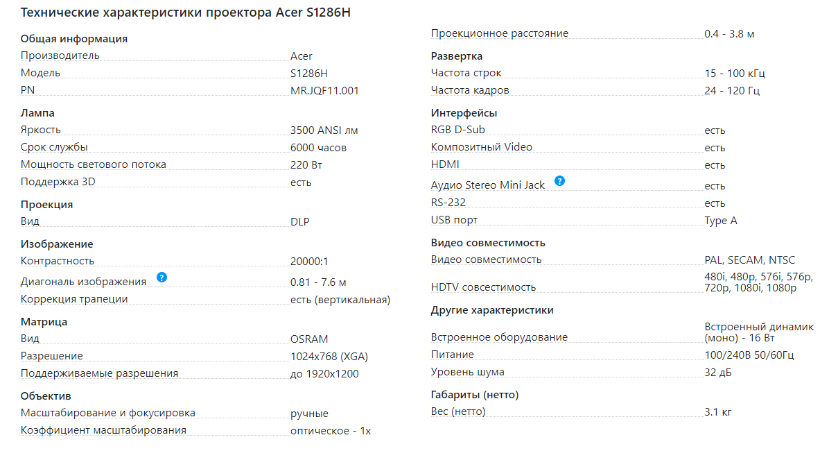Click the Коэффициент масштабирования label

pos(103,430)
